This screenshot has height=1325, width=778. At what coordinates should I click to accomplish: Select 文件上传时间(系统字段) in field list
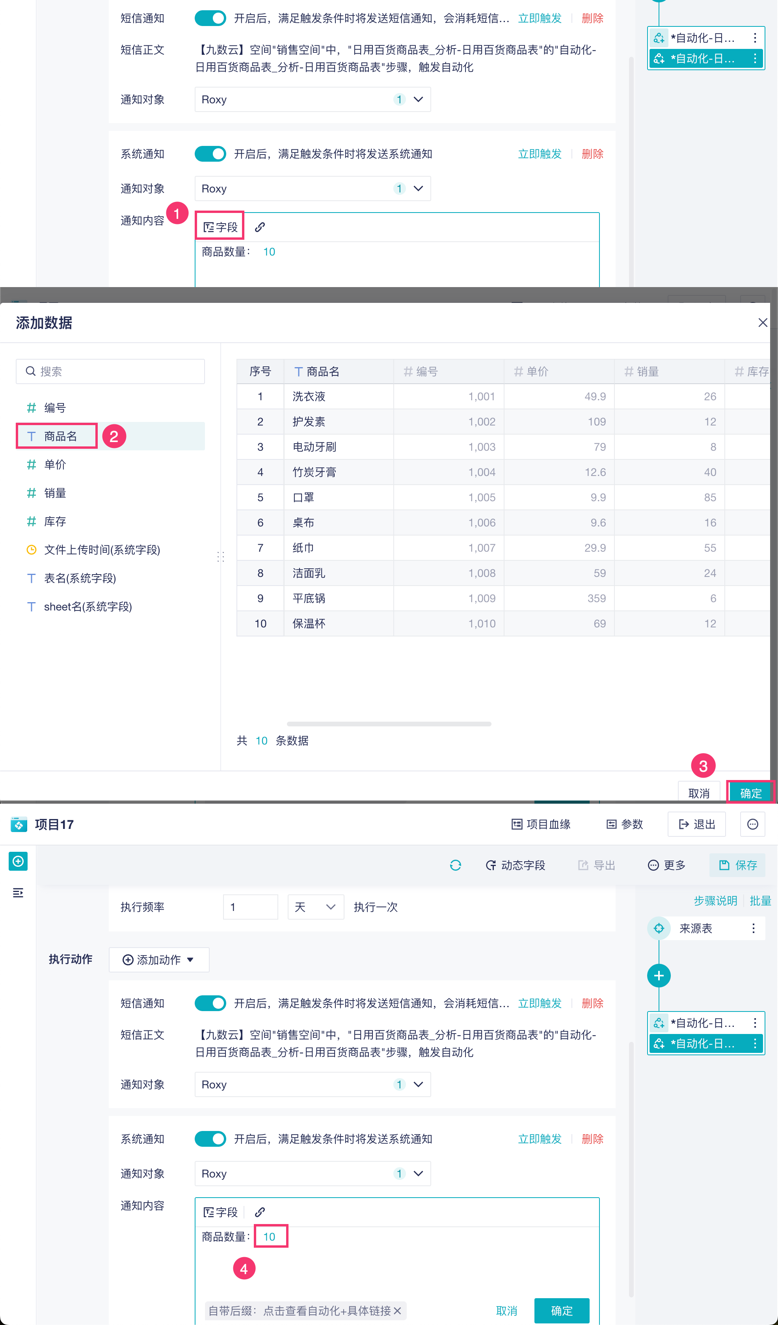101,549
